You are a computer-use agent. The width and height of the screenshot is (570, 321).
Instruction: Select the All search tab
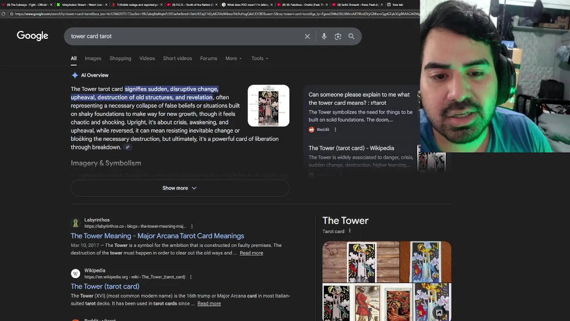click(x=73, y=58)
